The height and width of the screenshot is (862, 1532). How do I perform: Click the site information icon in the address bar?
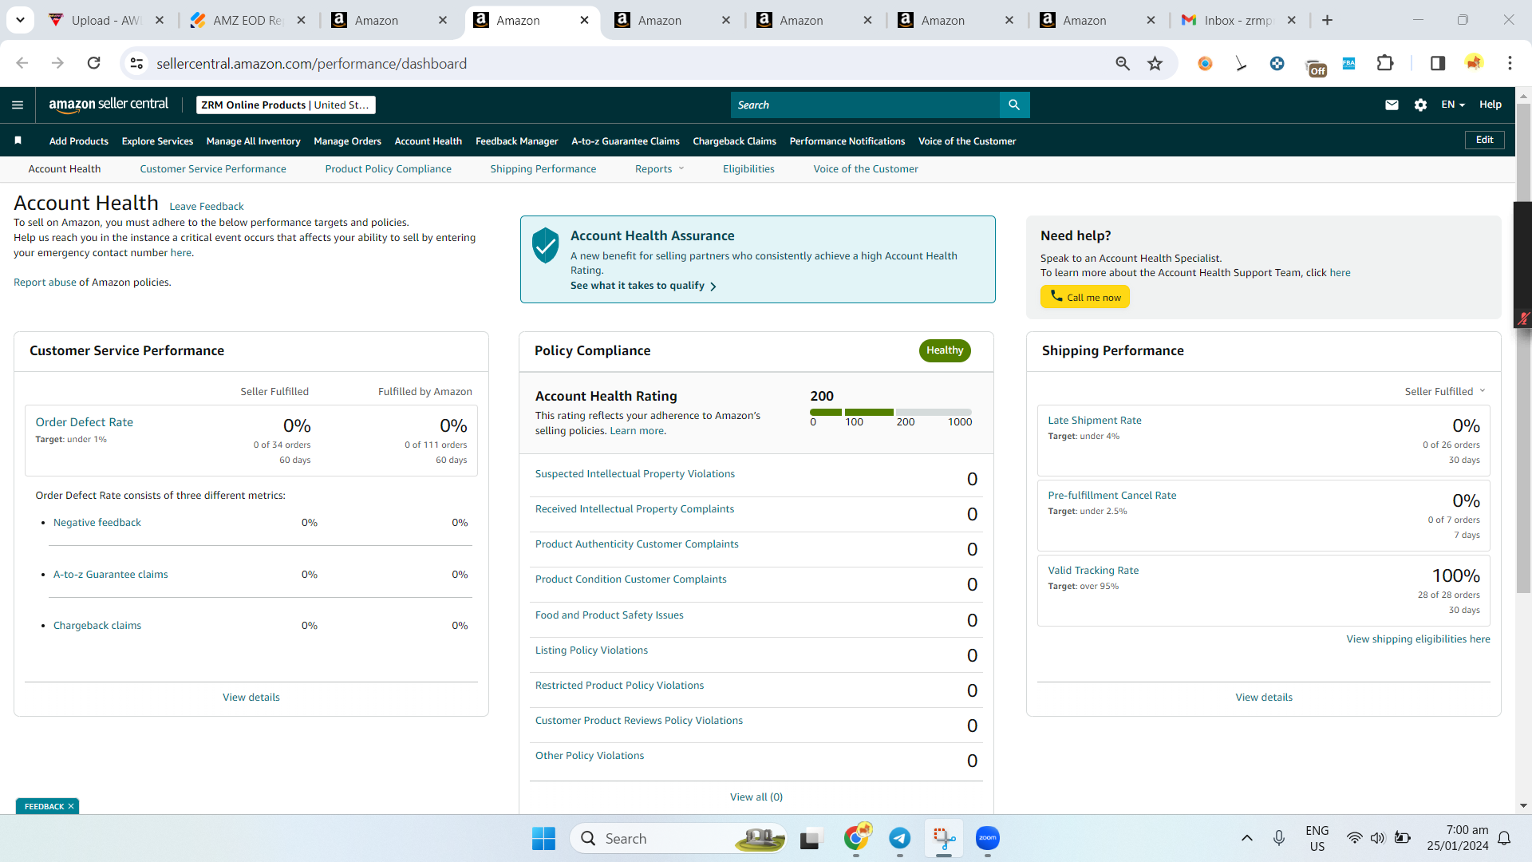click(136, 63)
